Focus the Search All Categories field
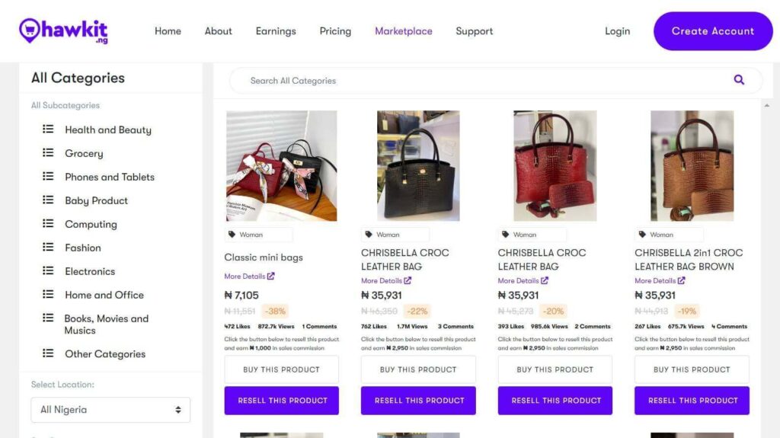The width and height of the screenshot is (780, 438). (x=480, y=81)
